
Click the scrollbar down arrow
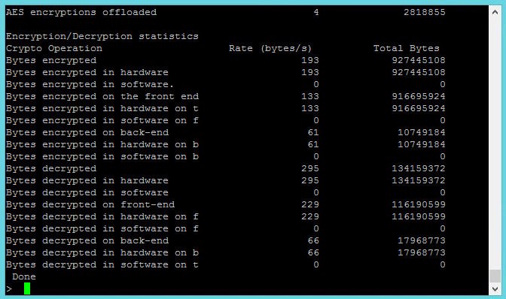495,289
